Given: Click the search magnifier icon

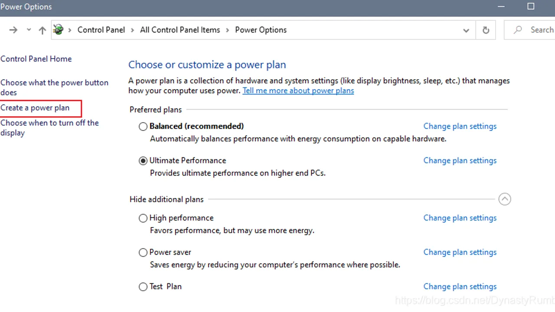Looking at the screenshot, I should click(518, 30).
